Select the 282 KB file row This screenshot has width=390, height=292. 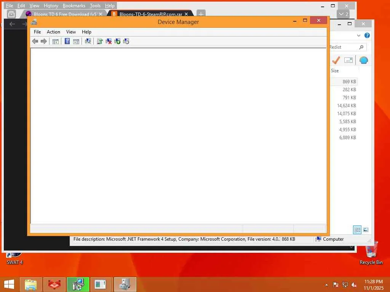click(344, 90)
